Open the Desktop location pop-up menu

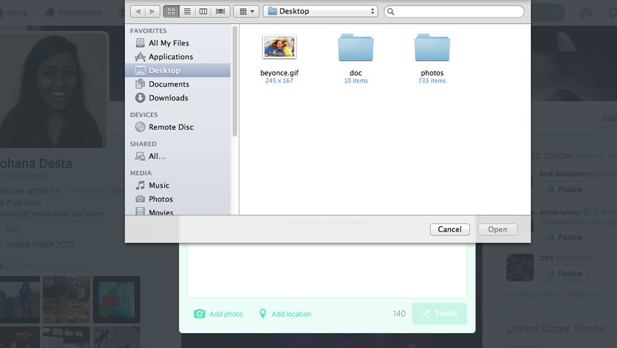tap(320, 11)
